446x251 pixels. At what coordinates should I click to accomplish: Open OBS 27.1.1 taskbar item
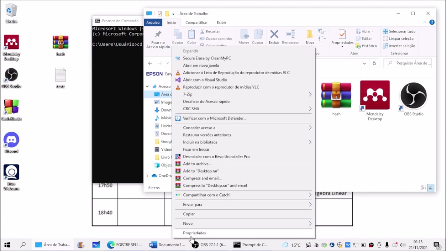(209, 245)
